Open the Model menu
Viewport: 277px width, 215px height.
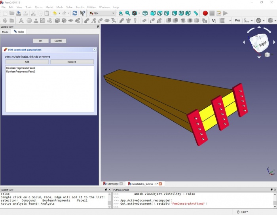tap(49, 7)
